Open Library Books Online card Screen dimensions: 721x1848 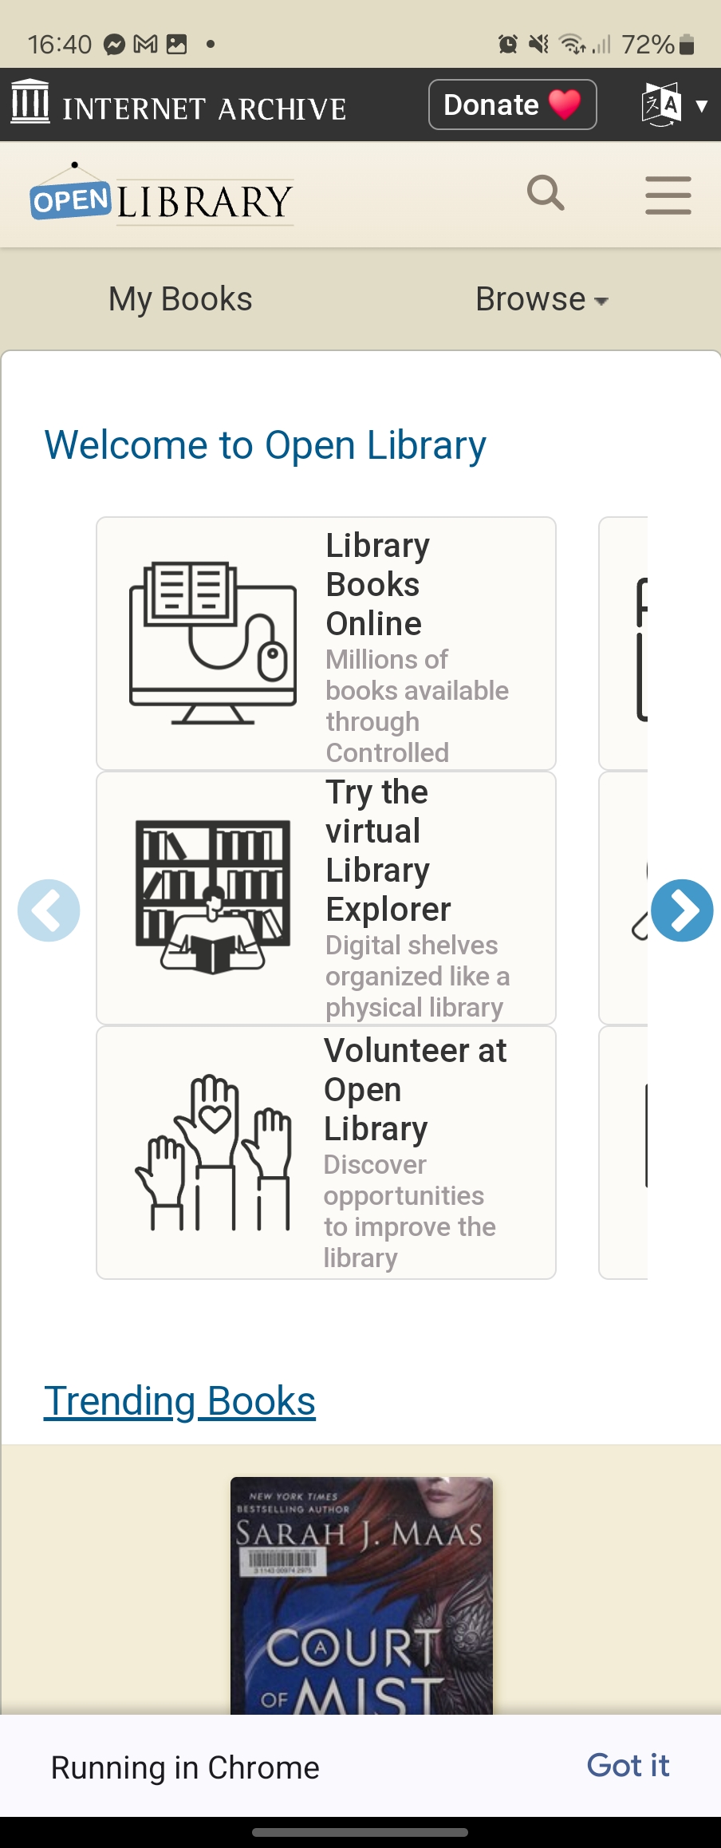[x=326, y=643]
